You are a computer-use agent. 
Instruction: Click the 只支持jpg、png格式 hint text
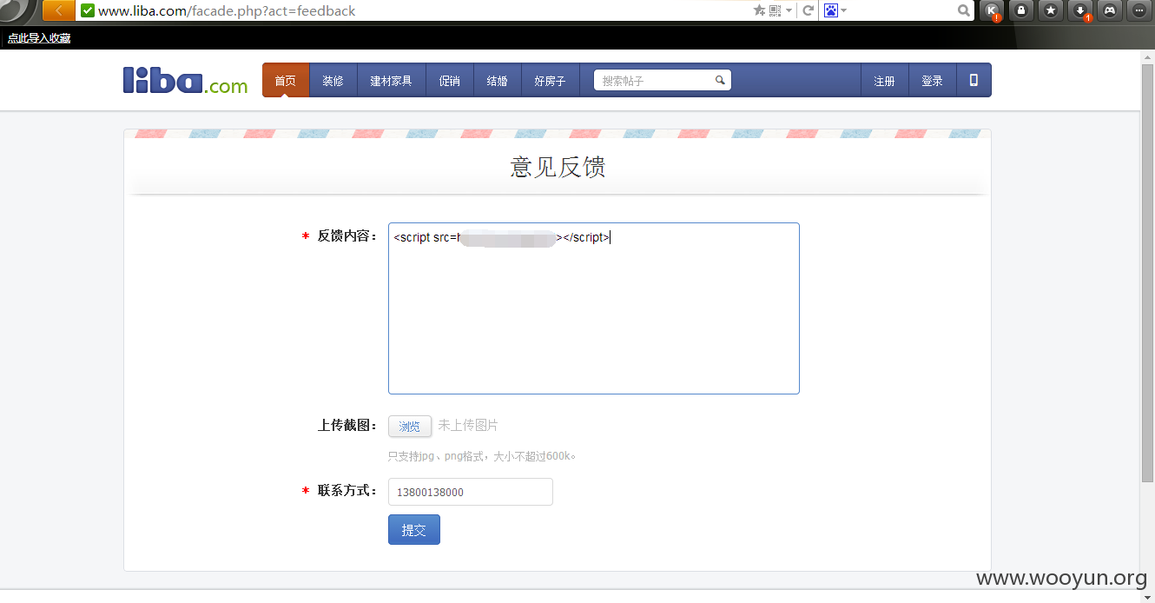(482, 455)
